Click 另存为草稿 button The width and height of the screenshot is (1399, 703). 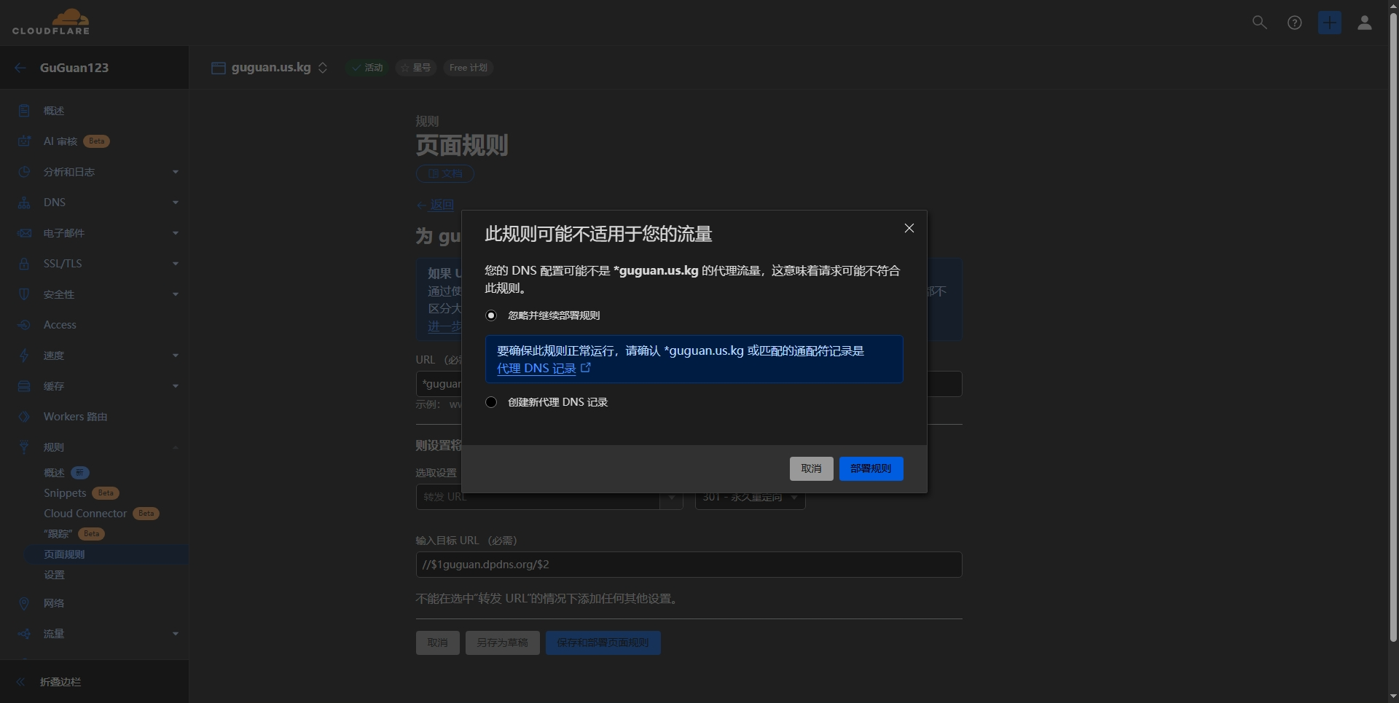point(502,643)
